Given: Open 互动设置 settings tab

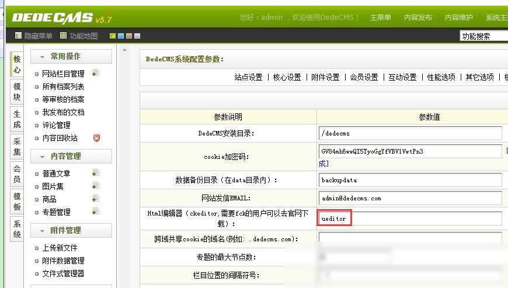Looking at the screenshot, I should 402,77.
